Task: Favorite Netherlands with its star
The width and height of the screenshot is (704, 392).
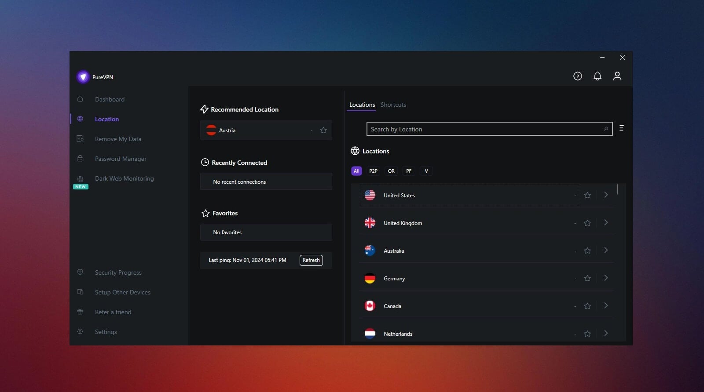Action: point(587,334)
